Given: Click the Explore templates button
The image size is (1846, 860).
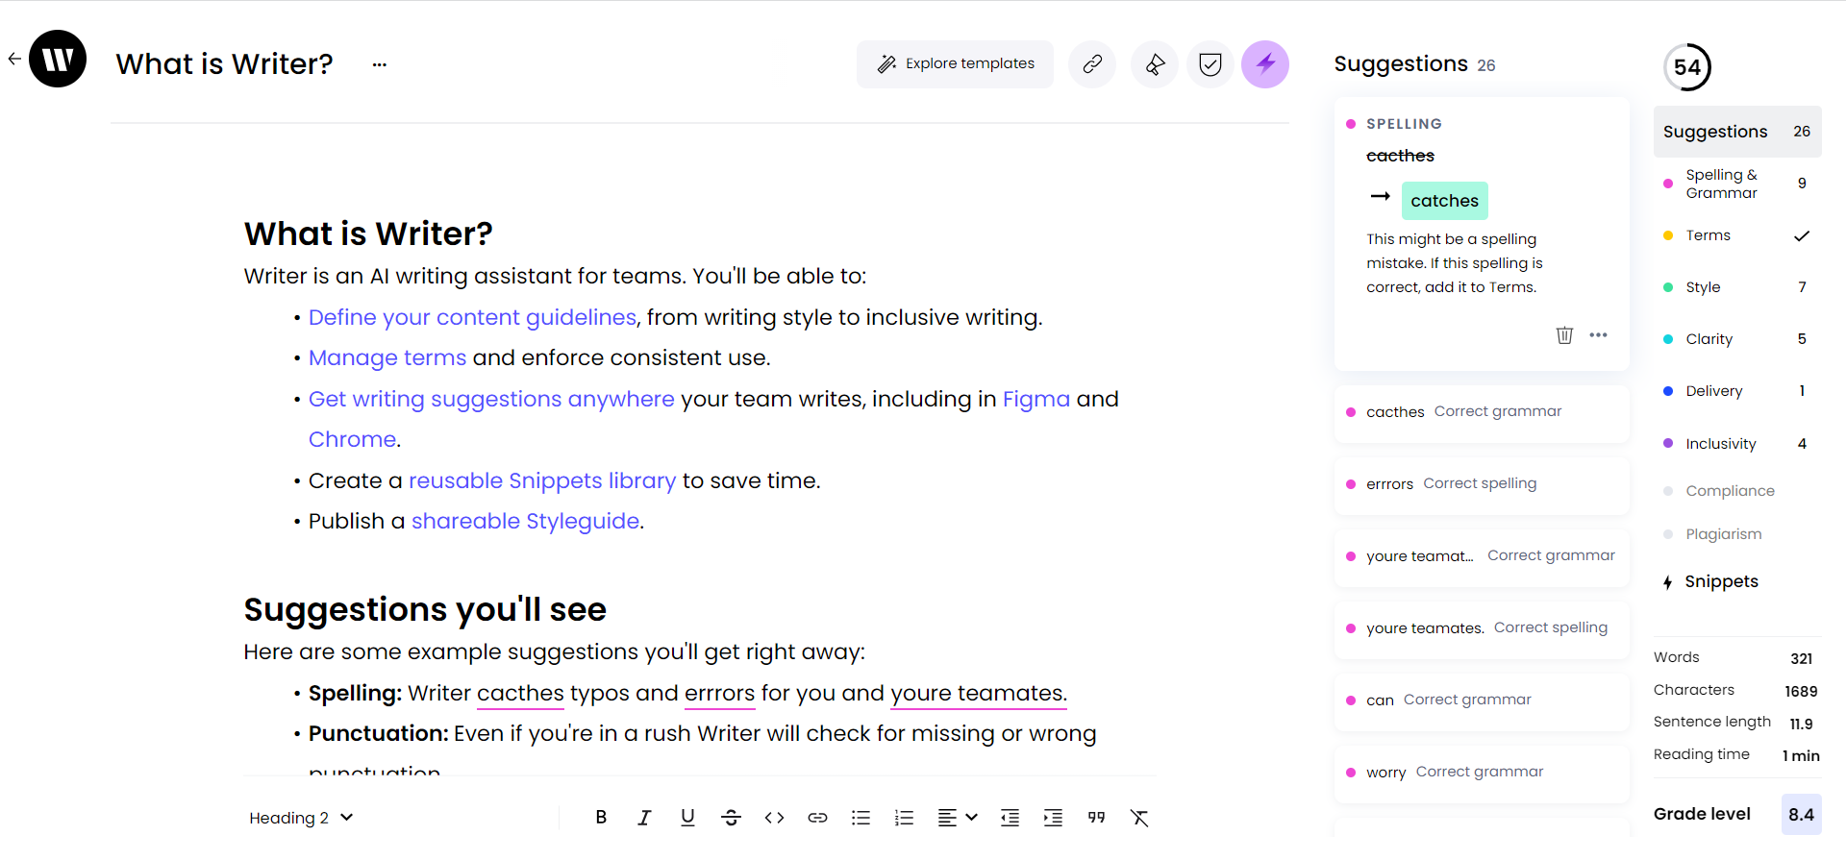Looking at the screenshot, I should tap(955, 64).
